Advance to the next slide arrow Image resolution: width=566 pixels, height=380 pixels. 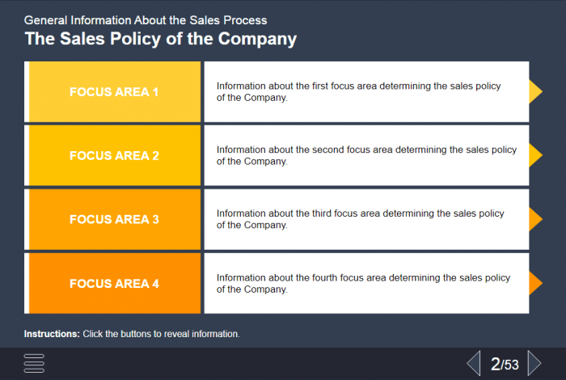point(534,363)
